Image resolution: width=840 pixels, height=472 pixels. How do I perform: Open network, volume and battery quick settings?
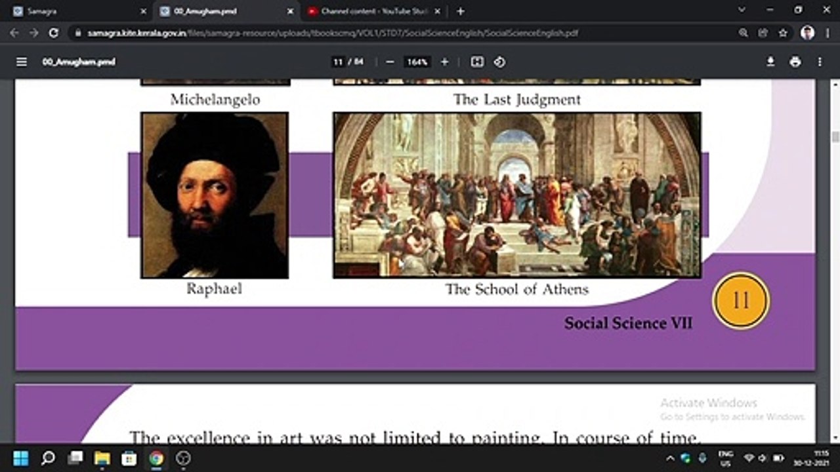point(764,458)
